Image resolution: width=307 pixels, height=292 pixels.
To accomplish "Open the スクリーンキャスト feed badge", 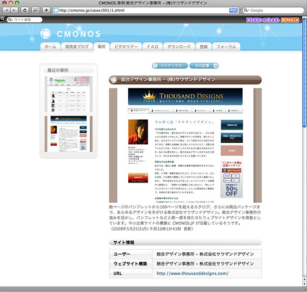I will pos(263,20).
